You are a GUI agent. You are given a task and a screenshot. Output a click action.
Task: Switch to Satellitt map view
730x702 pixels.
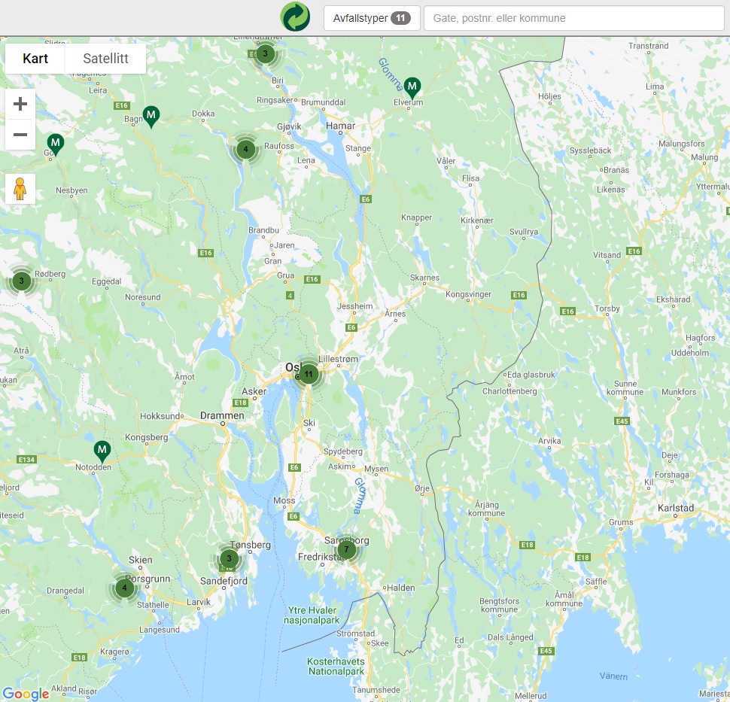click(105, 59)
